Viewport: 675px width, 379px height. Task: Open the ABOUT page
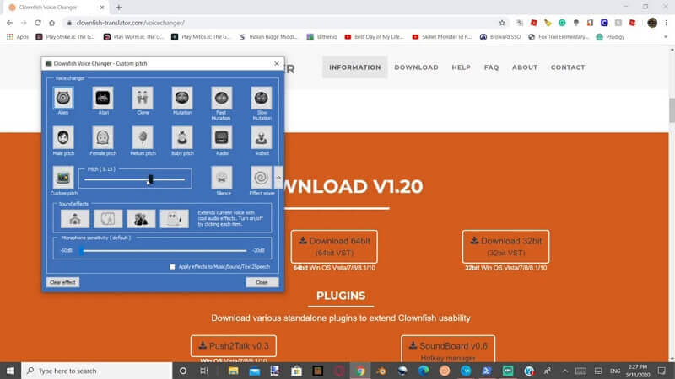point(524,67)
